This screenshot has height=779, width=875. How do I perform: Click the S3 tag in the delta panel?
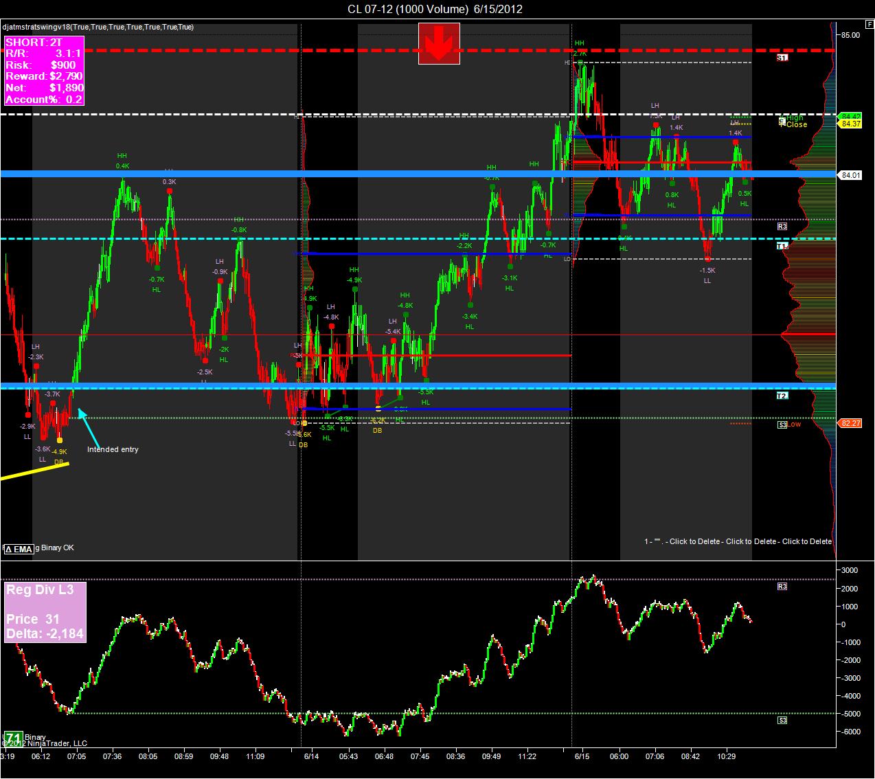pyautogui.click(x=782, y=721)
